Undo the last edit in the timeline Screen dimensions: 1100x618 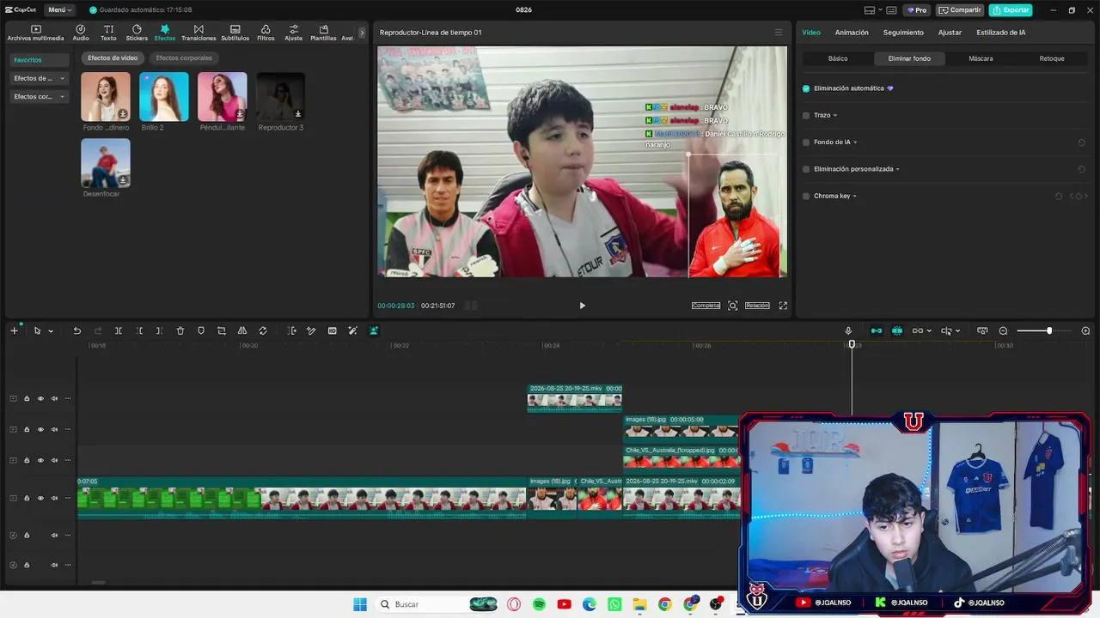pos(76,330)
